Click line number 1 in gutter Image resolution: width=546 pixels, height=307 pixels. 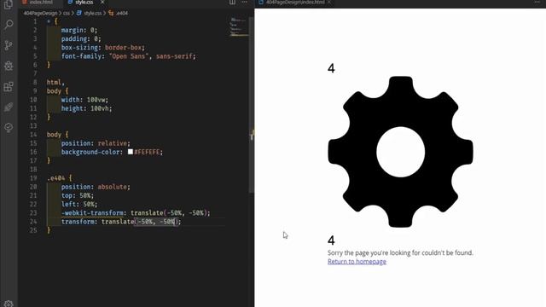click(35, 21)
